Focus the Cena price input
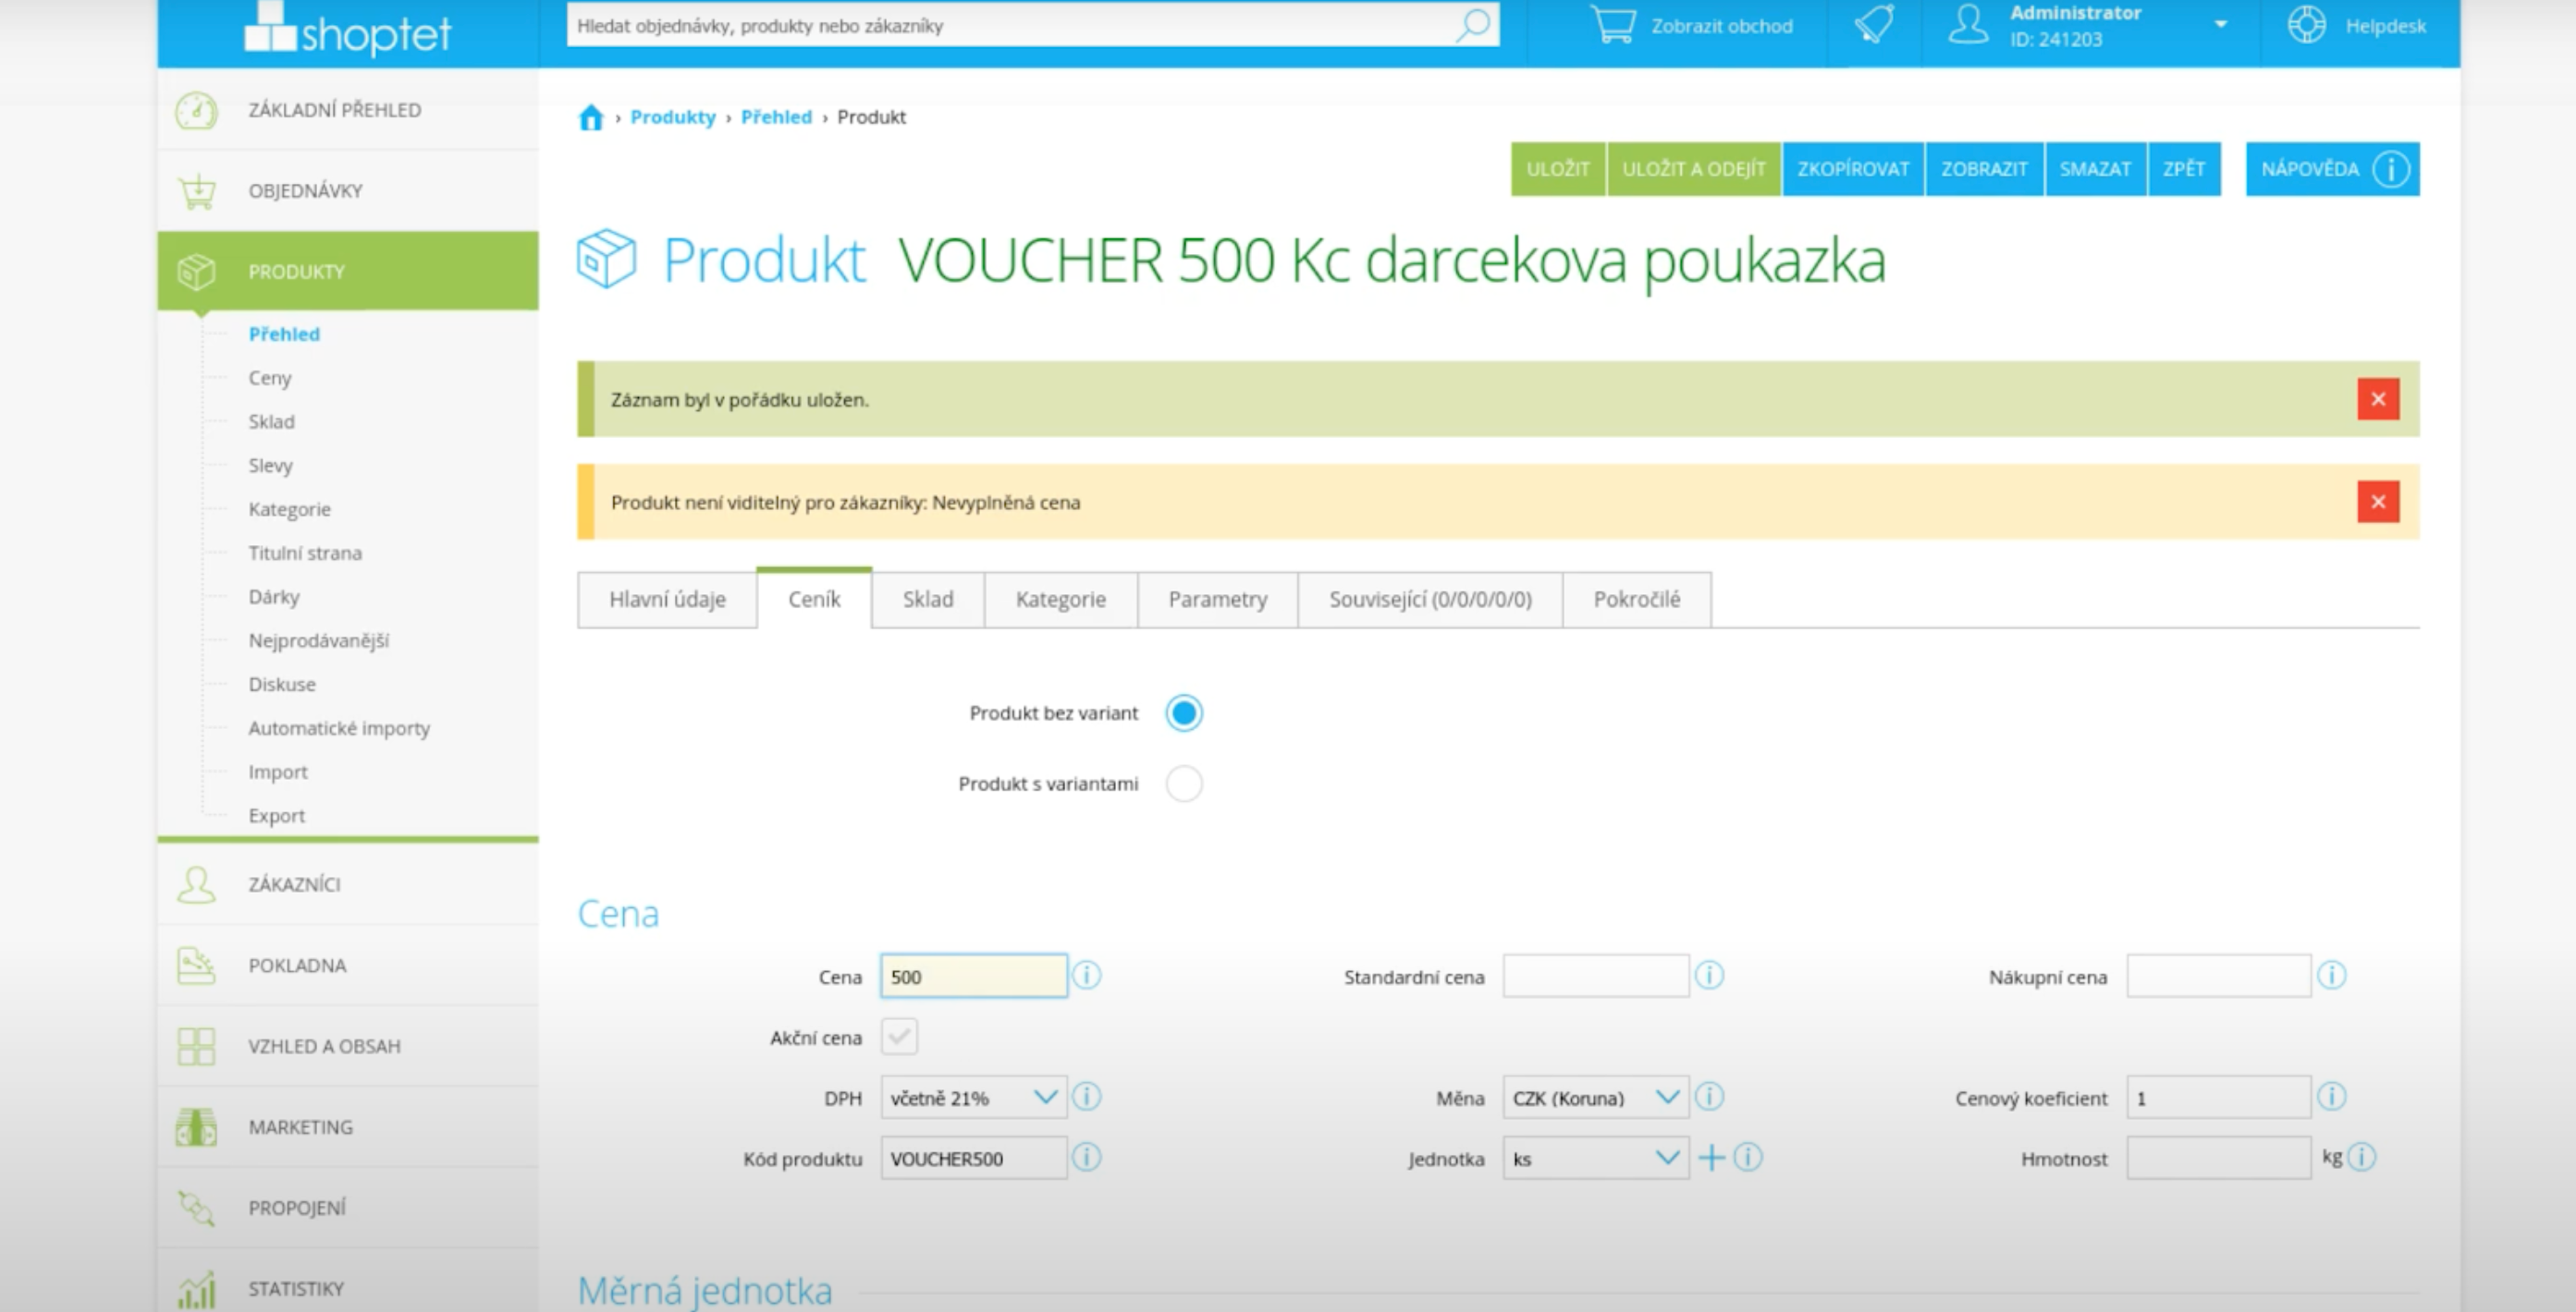This screenshot has height=1312, width=2576. [x=973, y=977]
